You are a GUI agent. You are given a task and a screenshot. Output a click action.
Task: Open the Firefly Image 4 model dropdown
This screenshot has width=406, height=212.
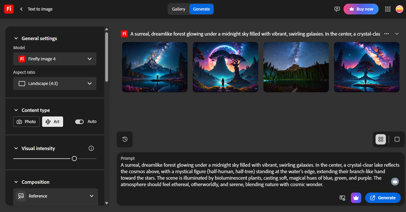[x=55, y=59]
